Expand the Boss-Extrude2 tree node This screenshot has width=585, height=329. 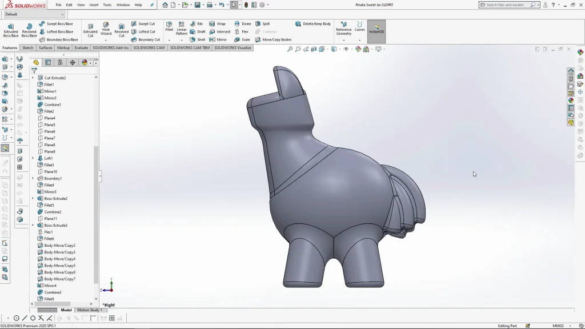[x=33, y=199]
